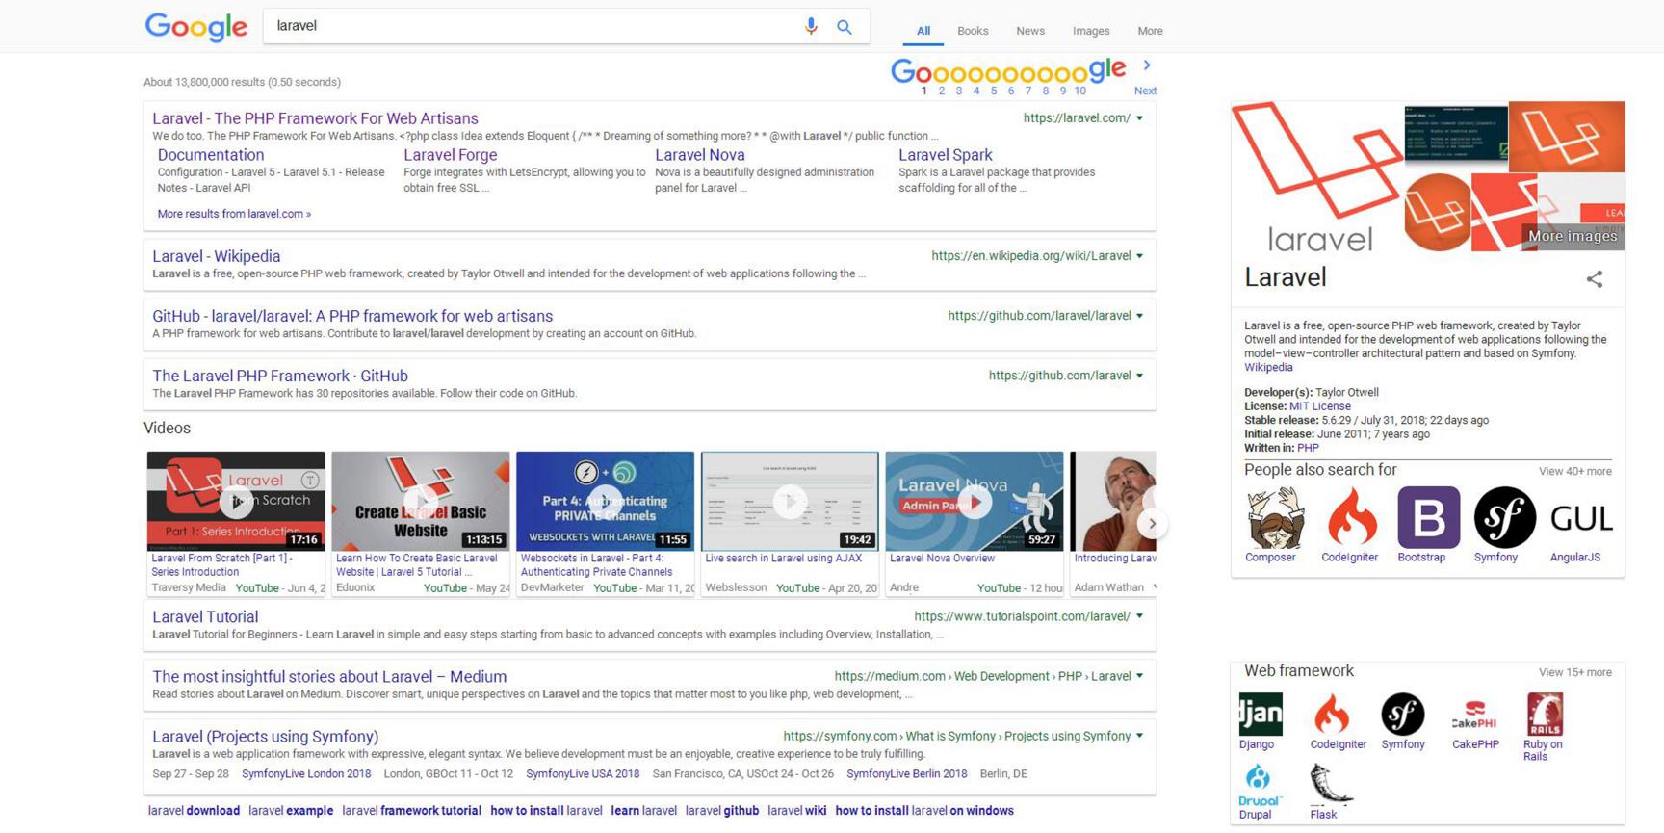Play Laravel Nova Overview video
1664x833 pixels.
[975, 501]
